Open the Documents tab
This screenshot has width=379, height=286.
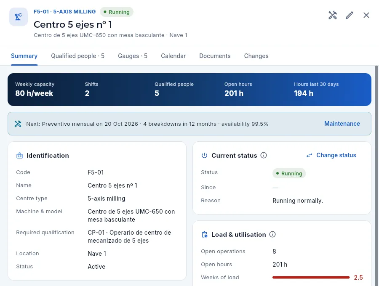click(215, 56)
